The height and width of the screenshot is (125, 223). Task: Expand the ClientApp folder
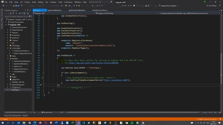tap(8, 45)
